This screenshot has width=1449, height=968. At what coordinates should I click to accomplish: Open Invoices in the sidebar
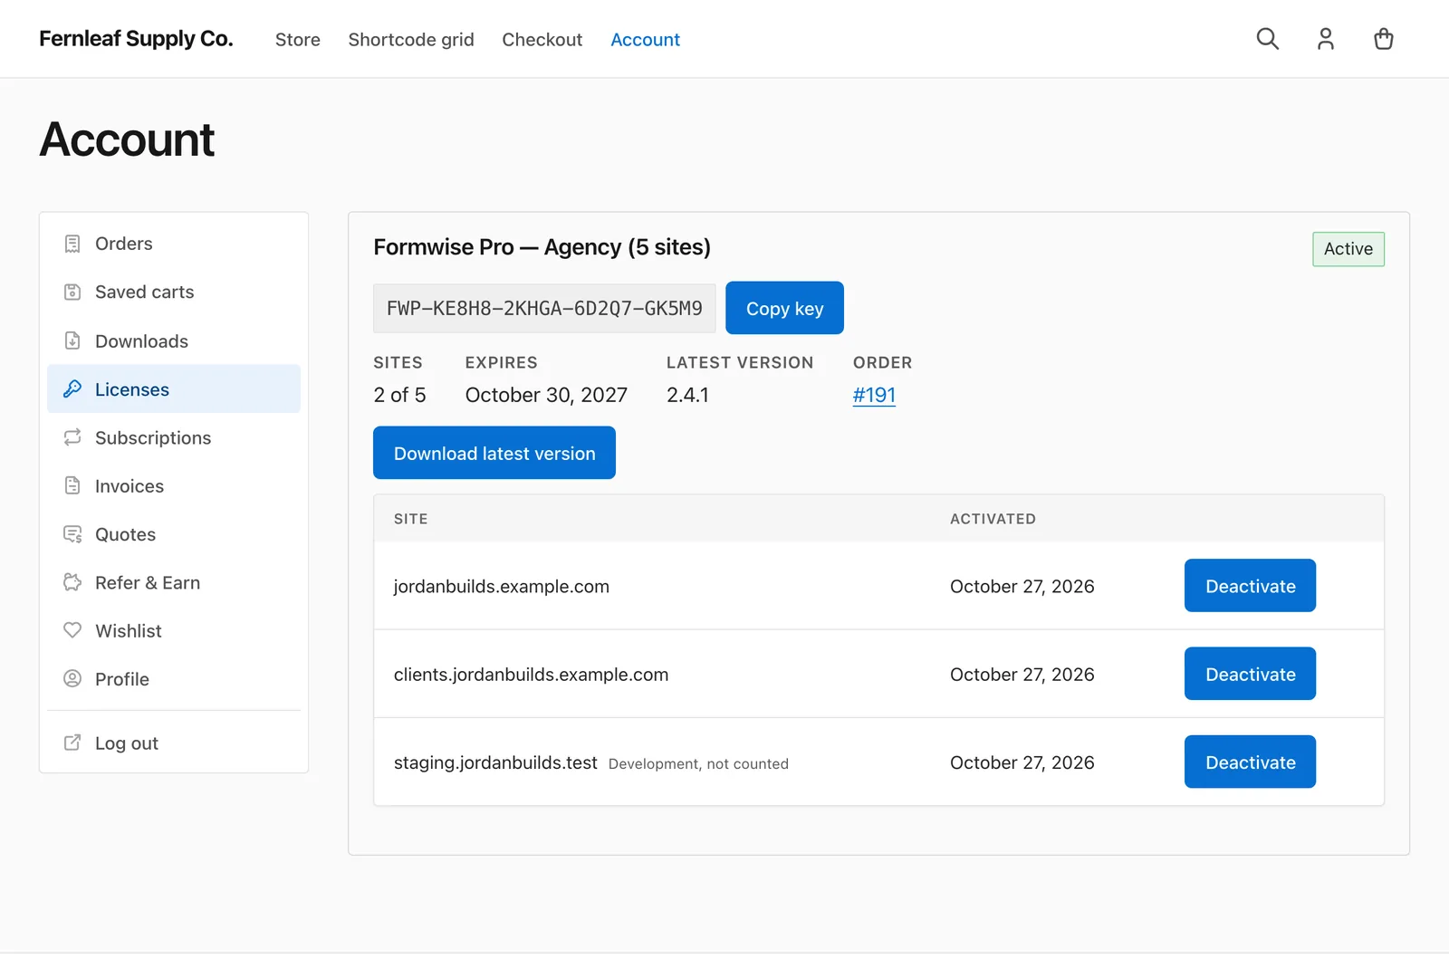tap(174, 485)
